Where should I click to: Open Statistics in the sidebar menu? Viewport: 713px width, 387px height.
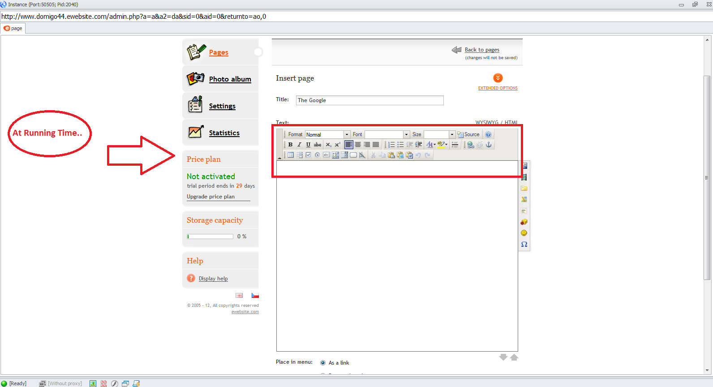point(224,133)
